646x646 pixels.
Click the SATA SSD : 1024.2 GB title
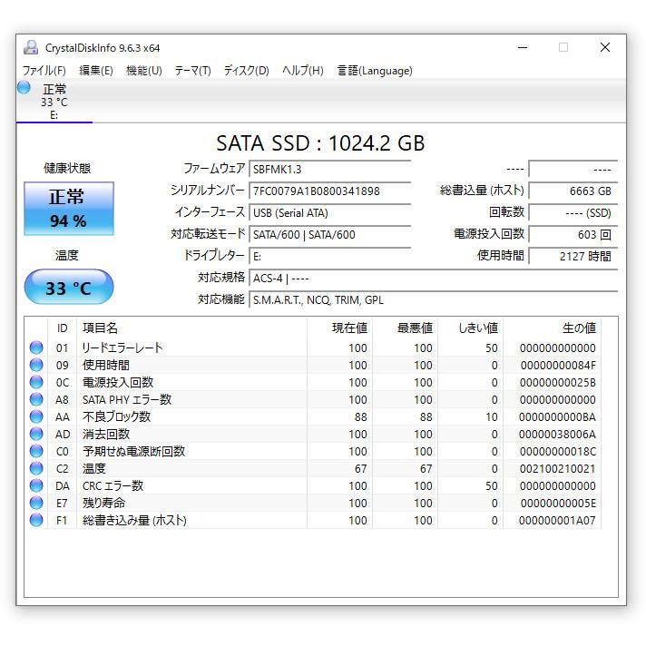pos(320,143)
